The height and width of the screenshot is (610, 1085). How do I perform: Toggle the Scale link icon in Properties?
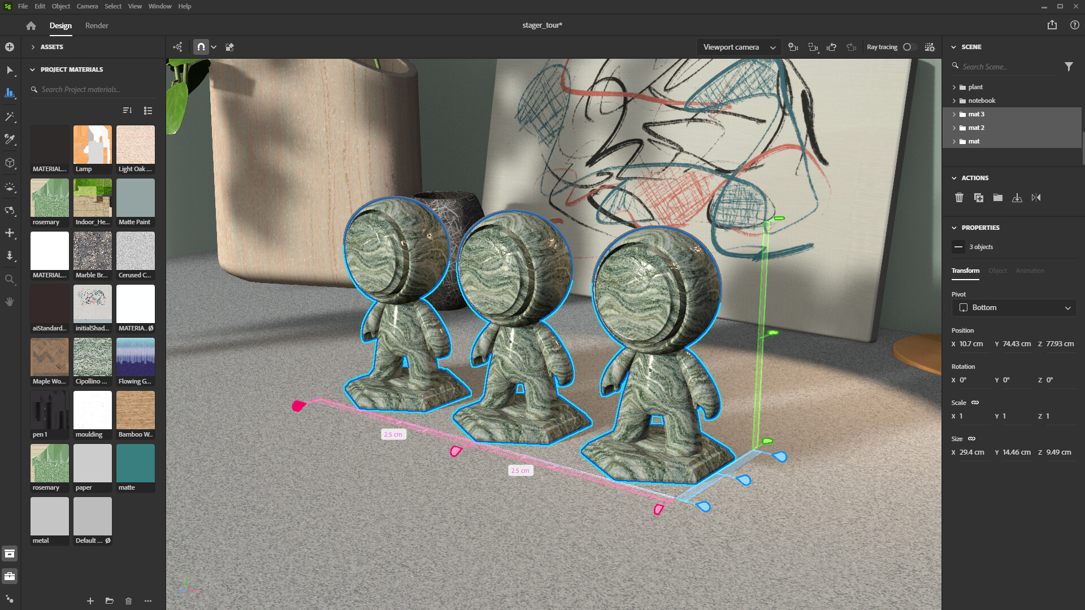974,402
